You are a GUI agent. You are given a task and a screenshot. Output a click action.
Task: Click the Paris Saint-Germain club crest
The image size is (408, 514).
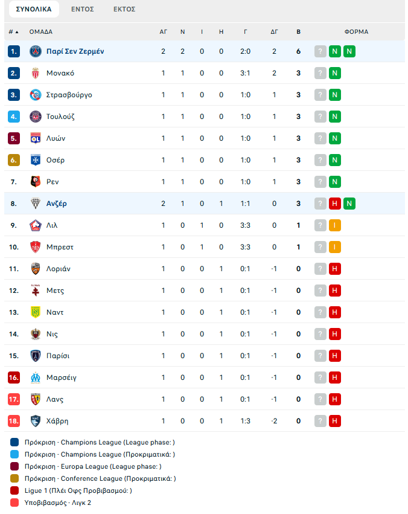[36, 51]
